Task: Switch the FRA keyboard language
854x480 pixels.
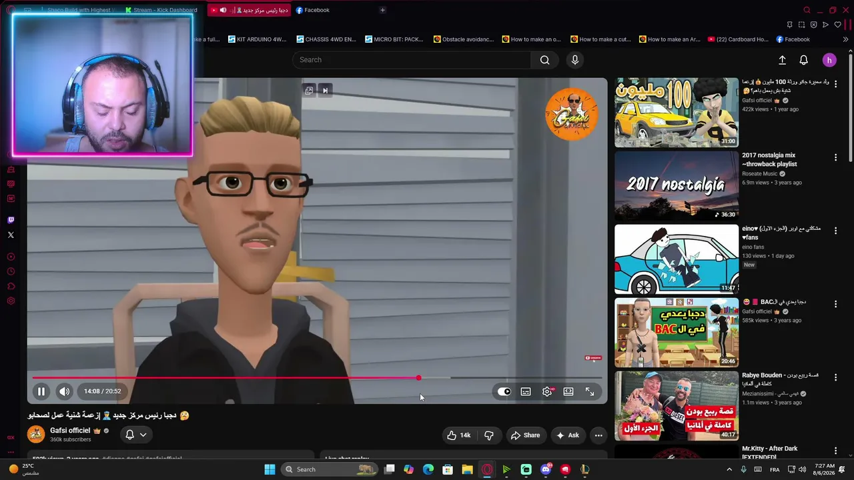Action: point(775,469)
